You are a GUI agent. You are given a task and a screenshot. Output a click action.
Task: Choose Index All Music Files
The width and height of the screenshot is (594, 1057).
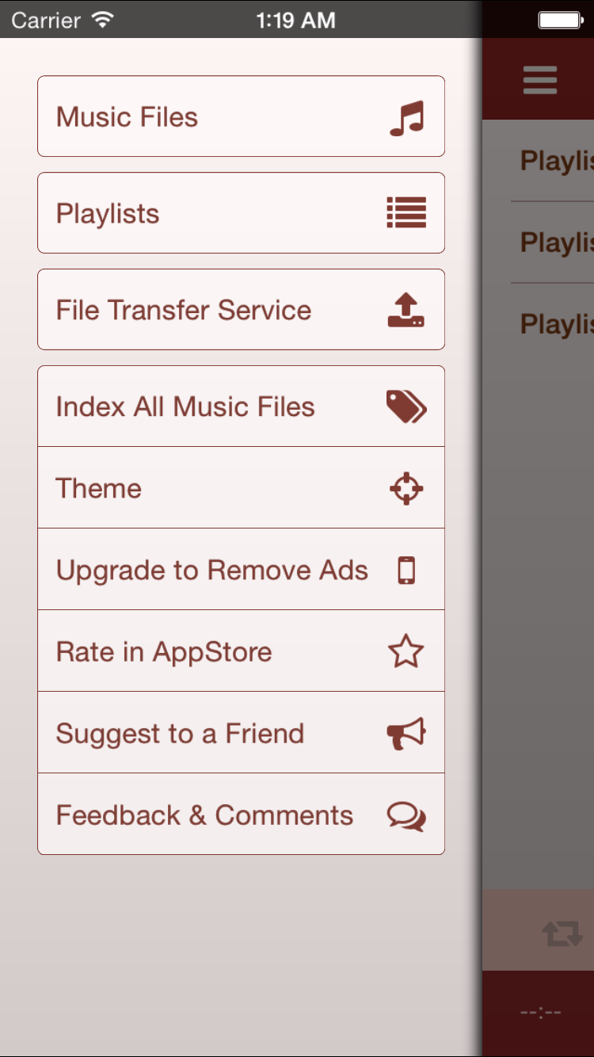click(x=185, y=407)
